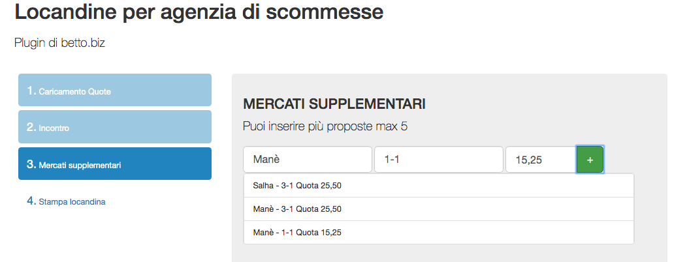Viewport: 687px width, 262px height.
Task: Click the score field showing 1-1
Action: tap(438, 160)
